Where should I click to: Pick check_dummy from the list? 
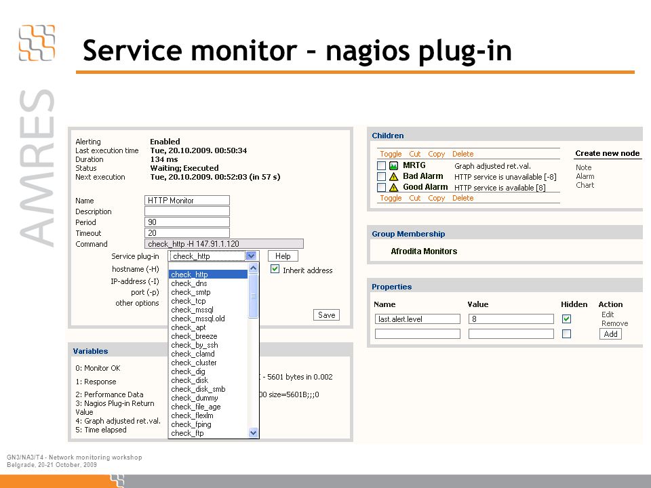(x=208, y=398)
